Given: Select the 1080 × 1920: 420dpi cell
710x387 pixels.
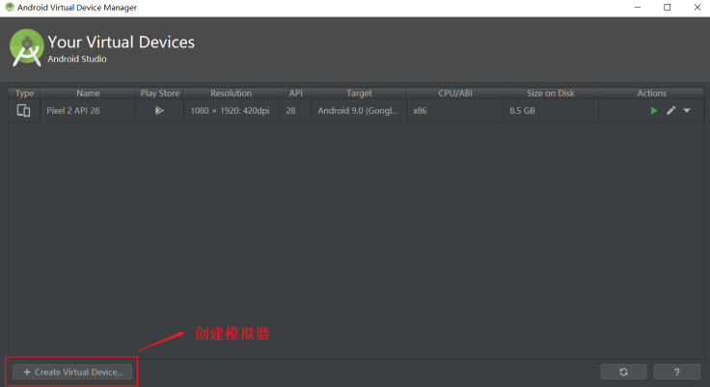Looking at the screenshot, I should 231,111.
